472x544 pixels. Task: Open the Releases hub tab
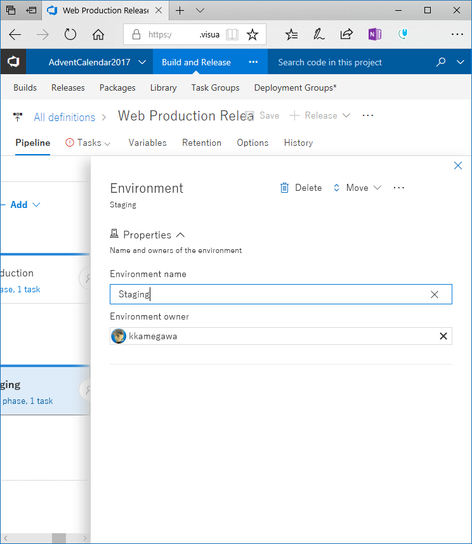[x=68, y=87]
